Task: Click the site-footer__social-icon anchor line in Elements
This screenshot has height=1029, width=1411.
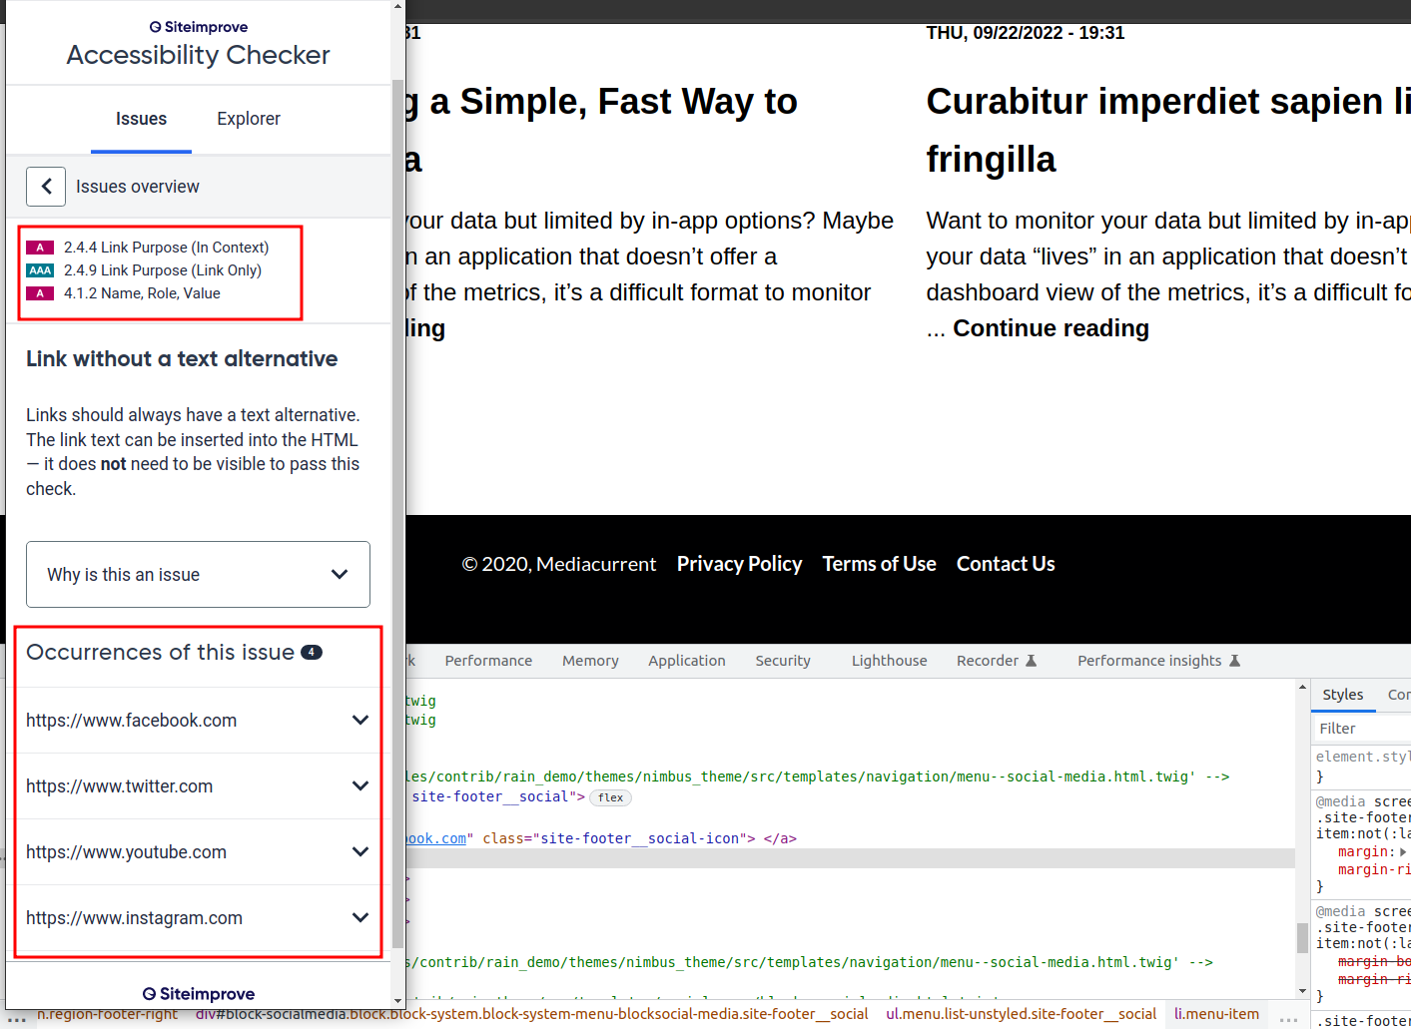Action: click(x=599, y=839)
